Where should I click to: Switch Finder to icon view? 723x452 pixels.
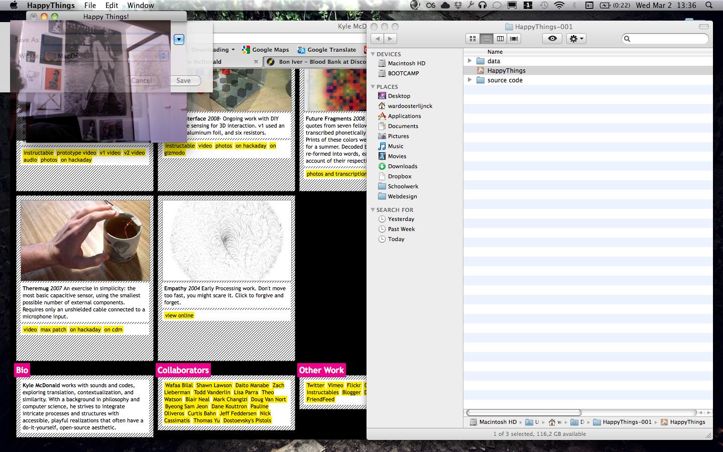point(472,39)
